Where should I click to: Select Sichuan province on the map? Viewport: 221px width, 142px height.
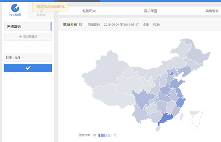(142, 99)
